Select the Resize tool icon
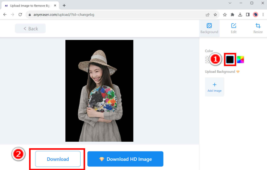 point(258,26)
